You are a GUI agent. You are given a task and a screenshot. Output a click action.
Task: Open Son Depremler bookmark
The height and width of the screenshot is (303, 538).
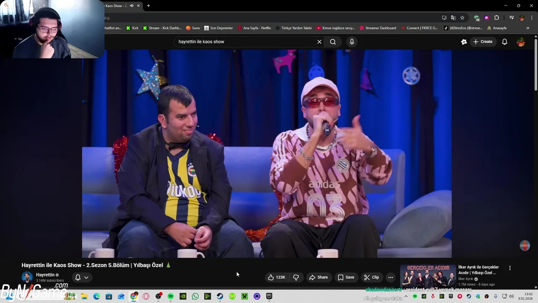pos(219,28)
